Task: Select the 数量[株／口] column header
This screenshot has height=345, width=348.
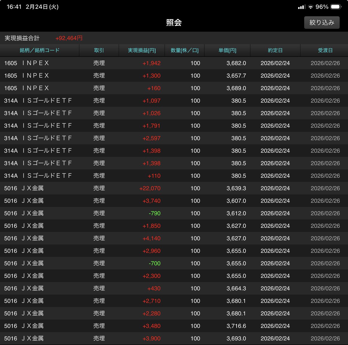Action: pos(184,50)
